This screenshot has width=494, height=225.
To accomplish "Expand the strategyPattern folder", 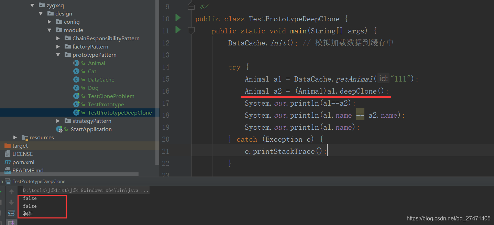I will [58, 121].
